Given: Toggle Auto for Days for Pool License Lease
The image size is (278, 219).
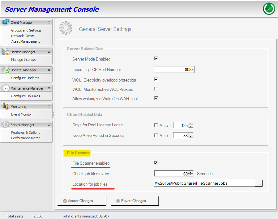Looking at the screenshot, I should [x=156, y=125].
